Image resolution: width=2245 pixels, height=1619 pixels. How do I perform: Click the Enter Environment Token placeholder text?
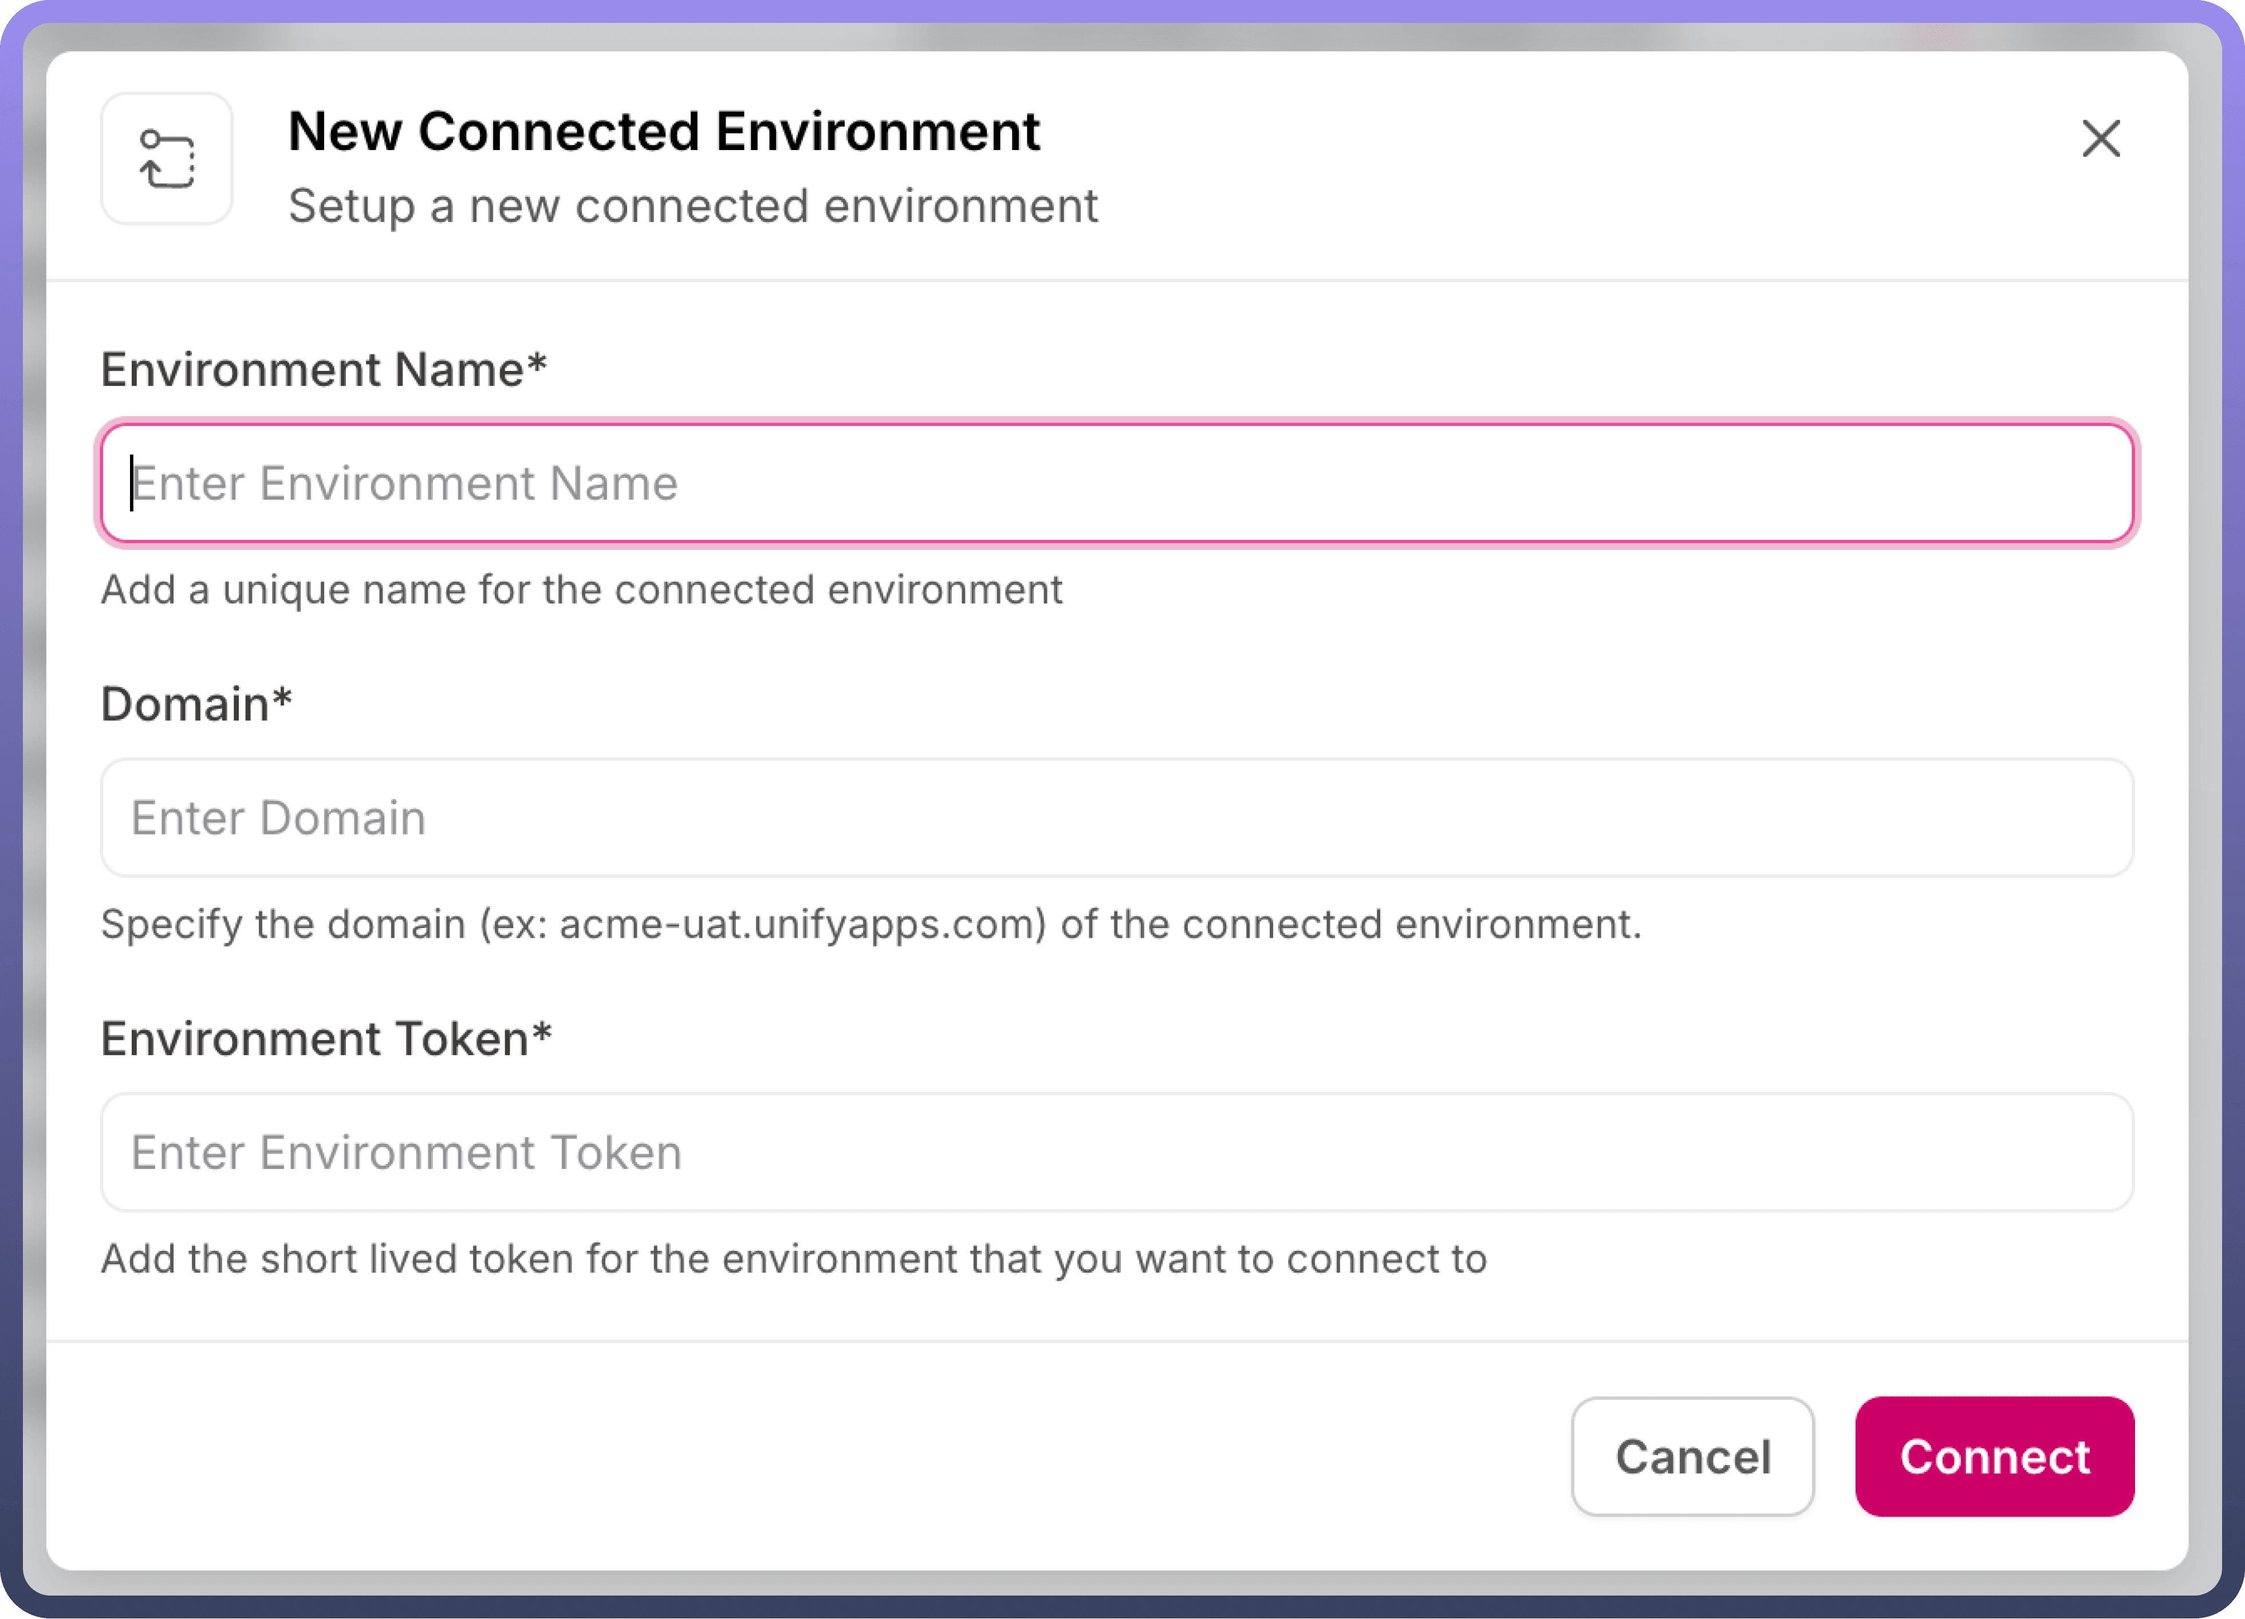coord(406,1153)
